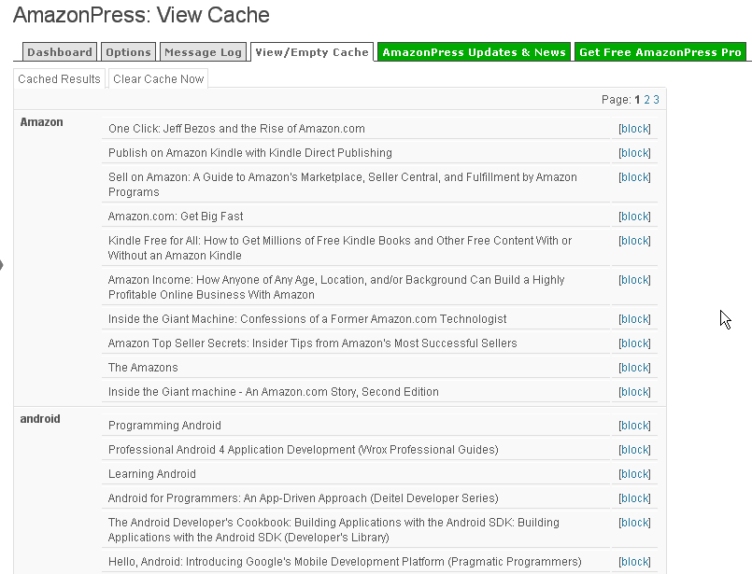Viewport: 752px width, 574px height.
Task: Block 'Learning Android' result
Action: tap(634, 474)
